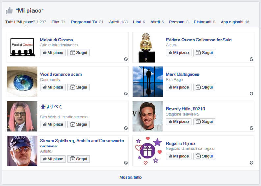Viewport: 261px width, 186px height.
Task: Open the Regali e Bijoux link
Action: pyautogui.click(x=180, y=144)
